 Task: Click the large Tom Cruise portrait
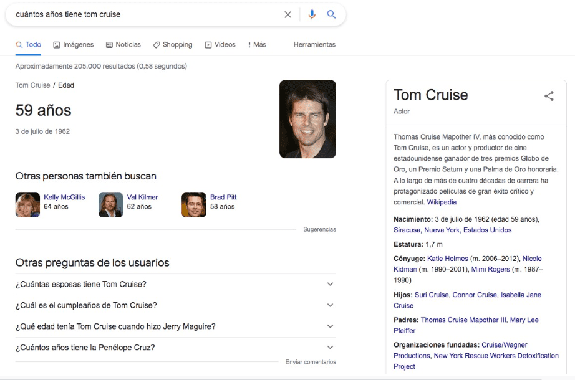click(307, 119)
